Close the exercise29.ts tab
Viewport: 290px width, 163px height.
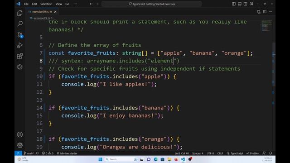pos(55,12)
